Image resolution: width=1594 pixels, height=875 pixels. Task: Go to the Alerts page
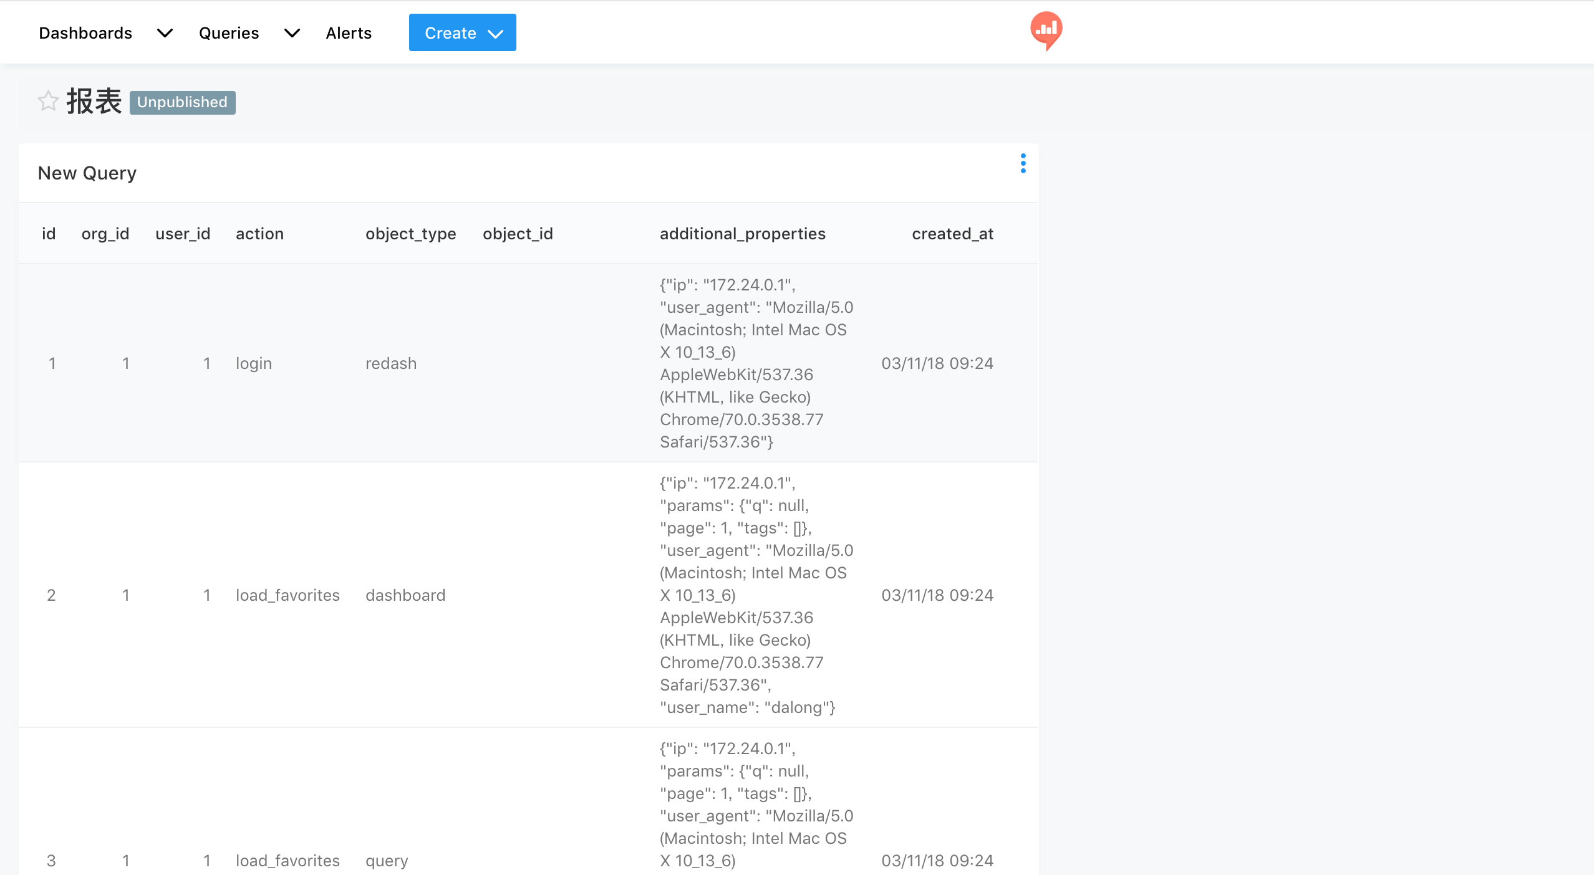coord(349,33)
